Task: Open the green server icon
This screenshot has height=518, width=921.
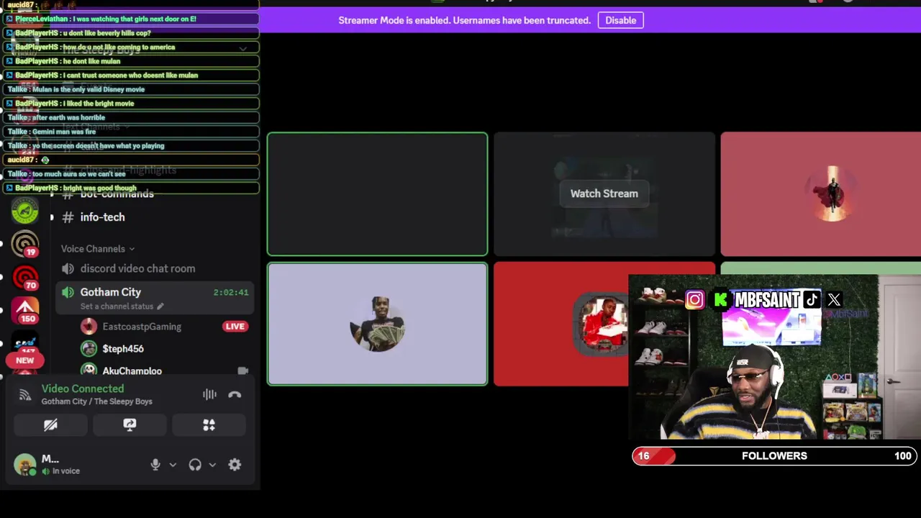Action: (x=25, y=210)
